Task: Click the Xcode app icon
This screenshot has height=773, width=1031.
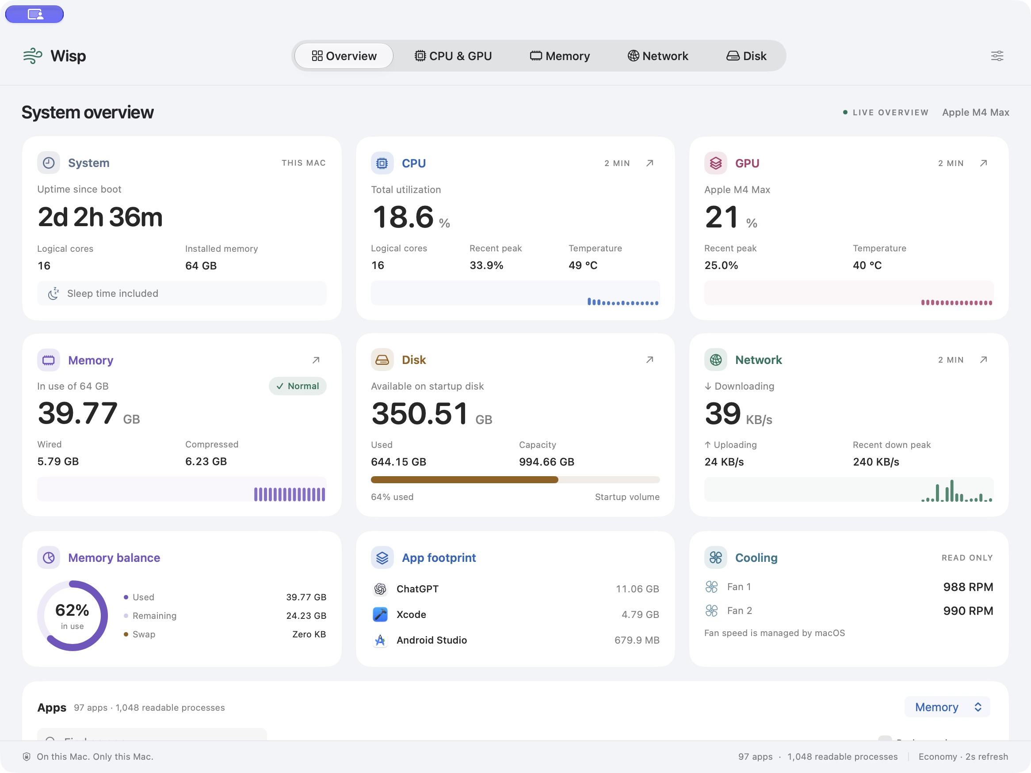Action: click(x=380, y=615)
